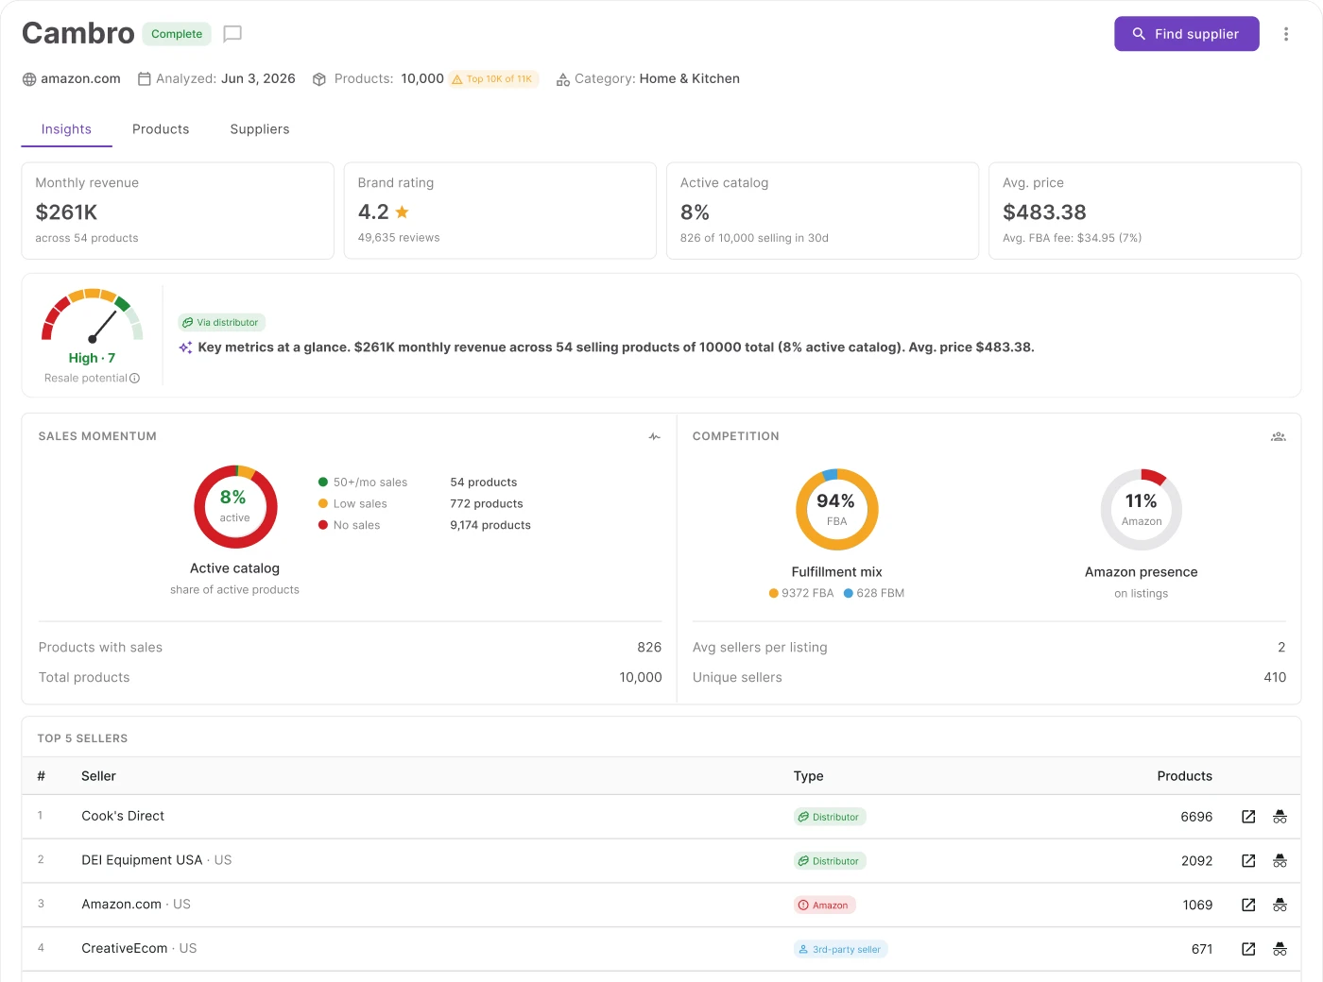The height and width of the screenshot is (982, 1323).
Task: Open the CreativeEcom seller row
Action: 661,949
